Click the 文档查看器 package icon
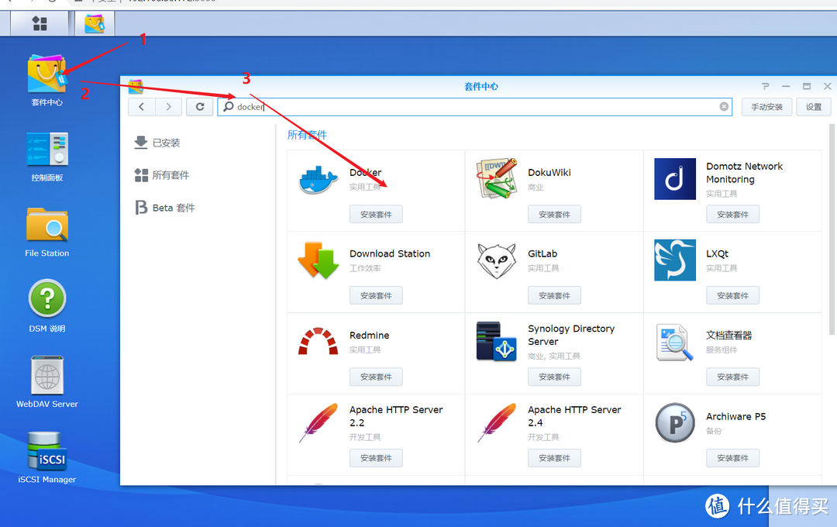The image size is (837, 527). click(675, 342)
